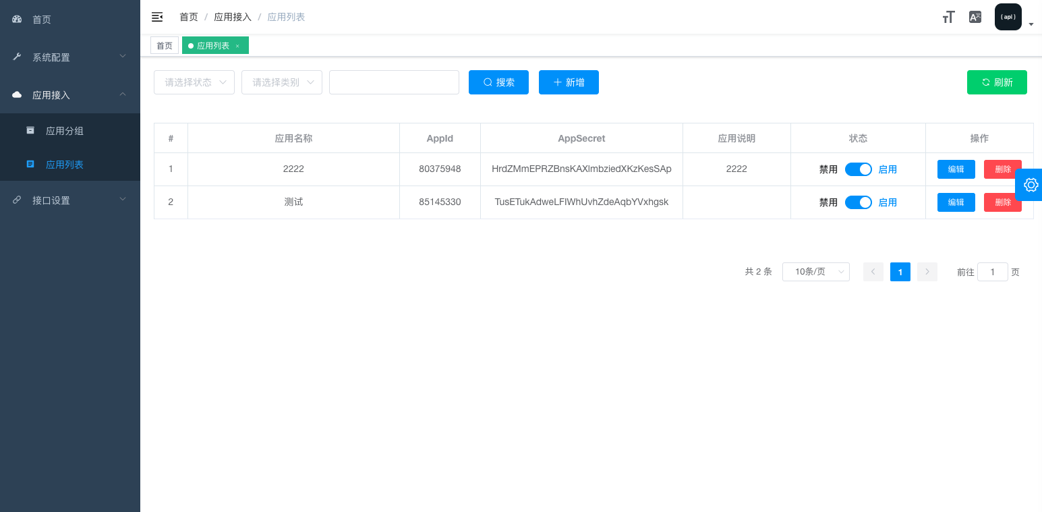The image size is (1042, 512).
Task: Click the 应用名称 column header
Action: tap(293, 138)
